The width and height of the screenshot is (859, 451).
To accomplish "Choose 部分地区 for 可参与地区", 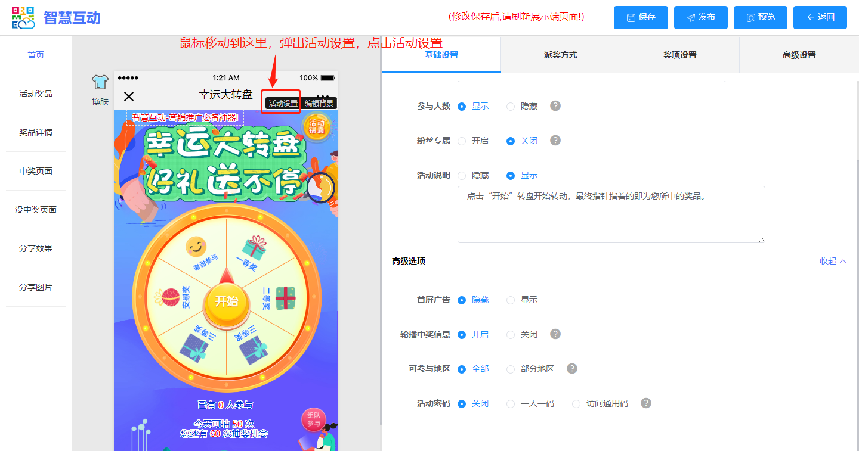I will coord(511,369).
